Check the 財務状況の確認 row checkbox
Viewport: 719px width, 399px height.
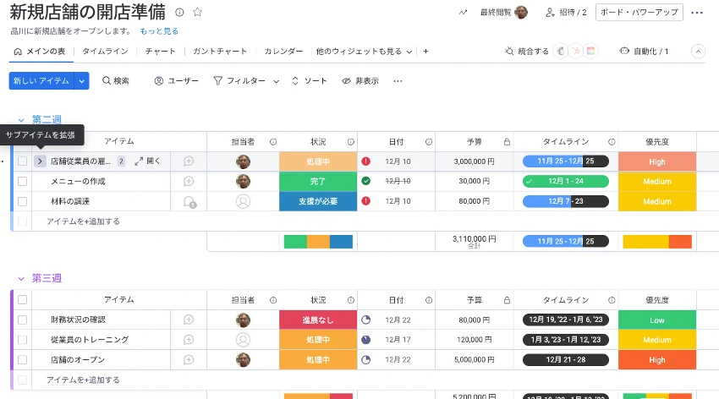coord(23,320)
